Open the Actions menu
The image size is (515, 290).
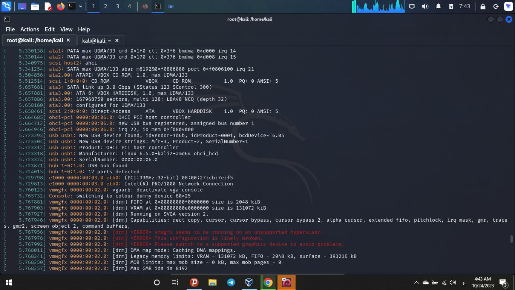29,29
